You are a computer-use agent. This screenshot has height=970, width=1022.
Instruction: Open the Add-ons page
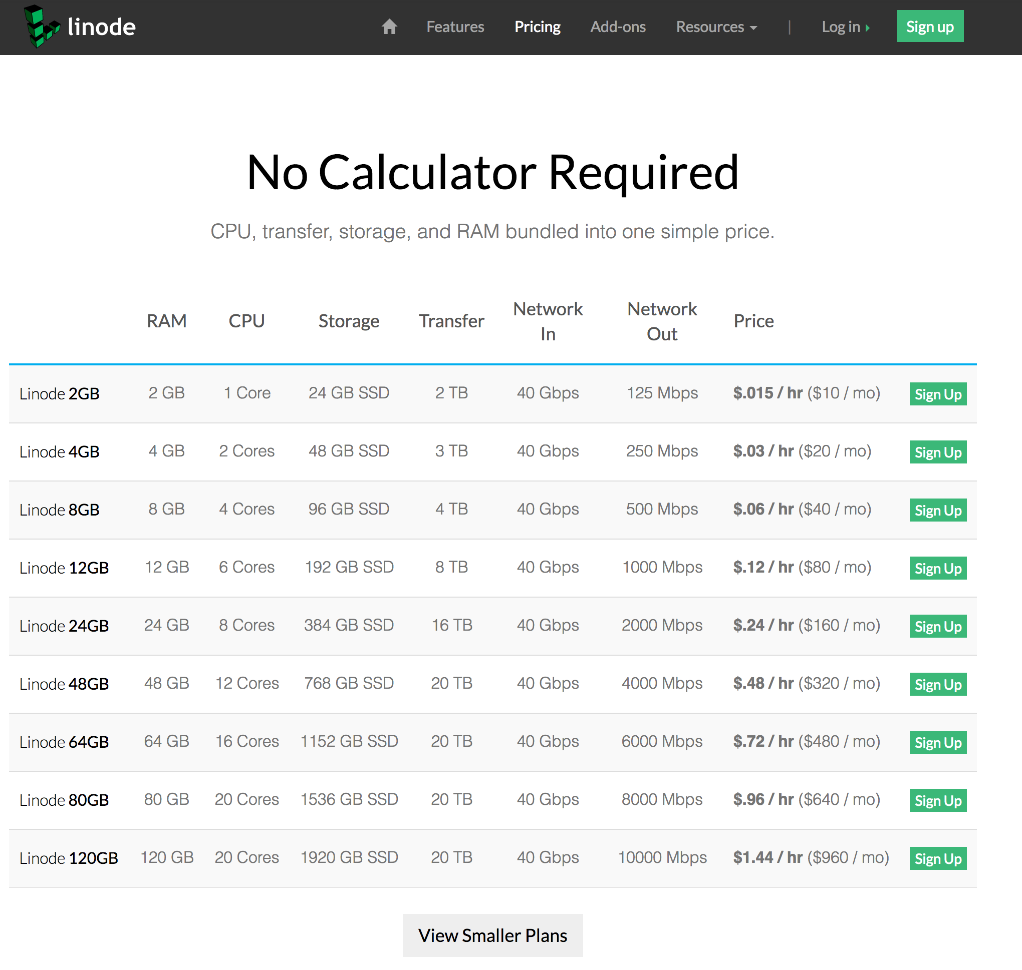click(x=618, y=27)
